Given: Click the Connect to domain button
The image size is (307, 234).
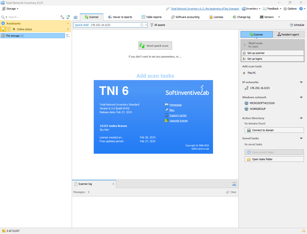Looking at the screenshot, I should point(274,130).
